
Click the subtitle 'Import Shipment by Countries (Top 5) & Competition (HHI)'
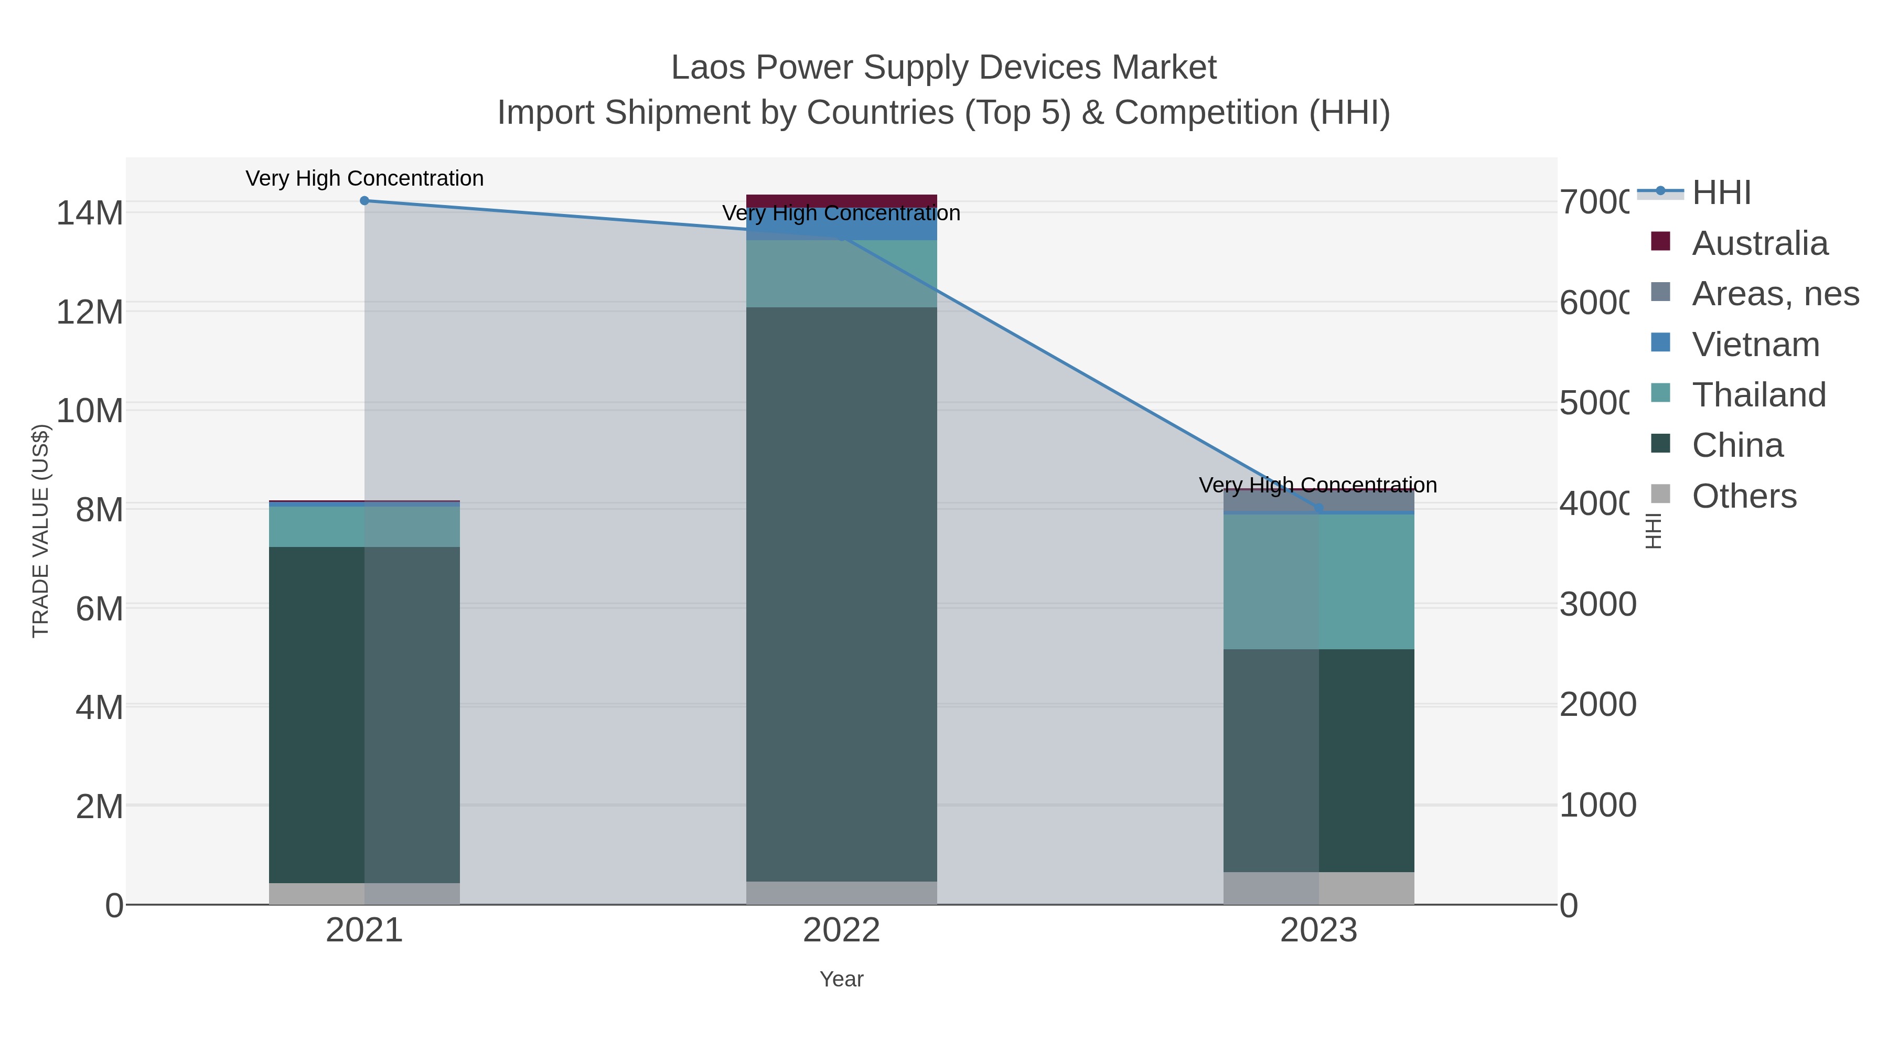[944, 113]
